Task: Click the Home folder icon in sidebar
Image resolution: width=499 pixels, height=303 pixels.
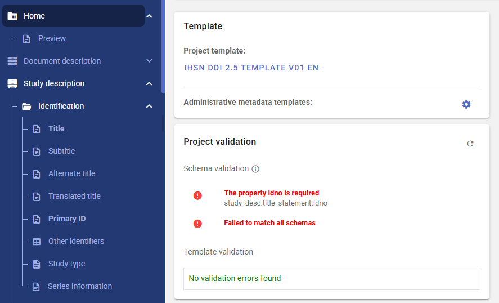Action: [12, 16]
